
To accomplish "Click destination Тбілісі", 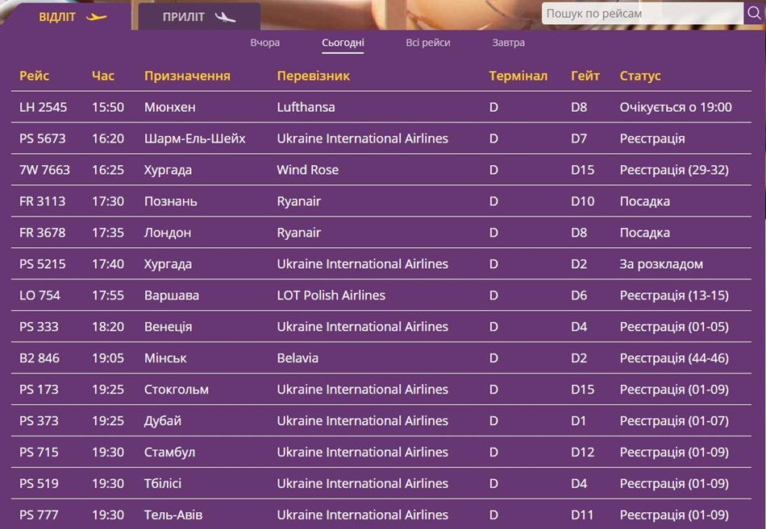I will (x=163, y=484).
